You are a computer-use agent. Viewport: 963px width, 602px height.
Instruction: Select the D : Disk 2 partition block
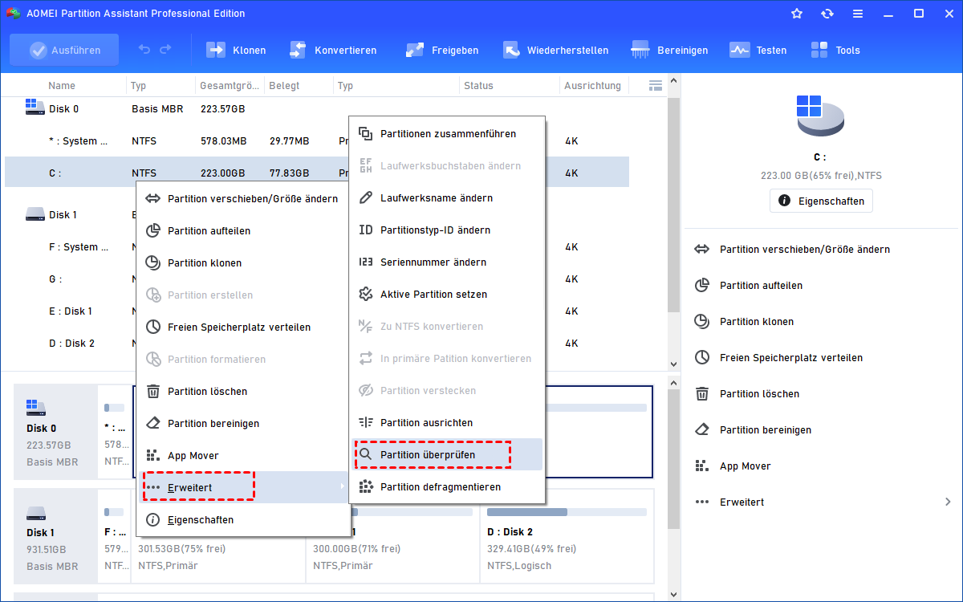pos(566,536)
